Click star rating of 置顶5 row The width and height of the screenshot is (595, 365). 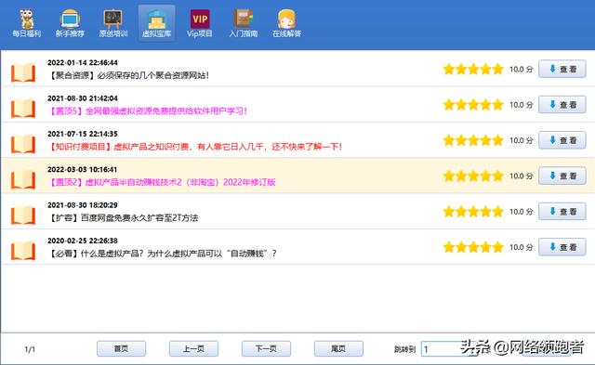click(473, 105)
